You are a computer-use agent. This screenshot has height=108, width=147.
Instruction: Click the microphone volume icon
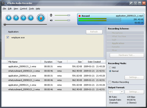click(51, 15)
